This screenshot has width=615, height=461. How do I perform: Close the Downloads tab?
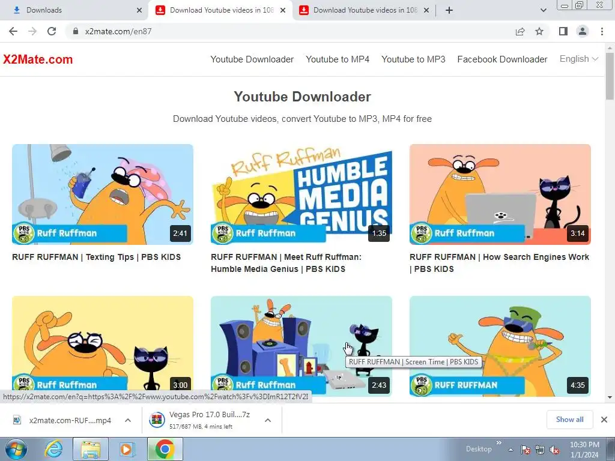[x=139, y=10]
